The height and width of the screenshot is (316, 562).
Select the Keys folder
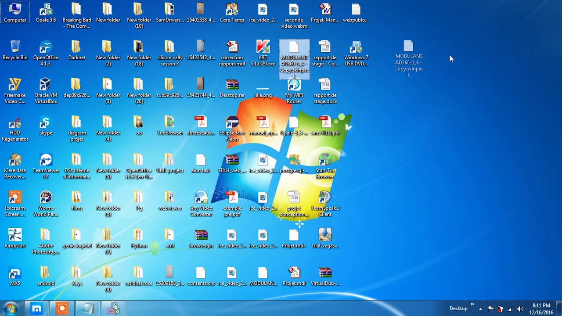(x=77, y=276)
